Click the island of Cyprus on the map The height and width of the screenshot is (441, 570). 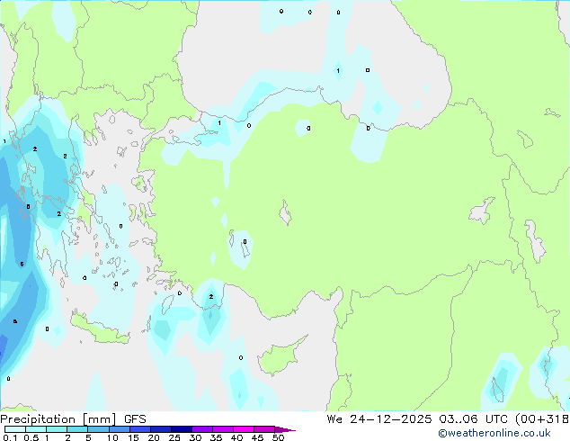pos(280,356)
